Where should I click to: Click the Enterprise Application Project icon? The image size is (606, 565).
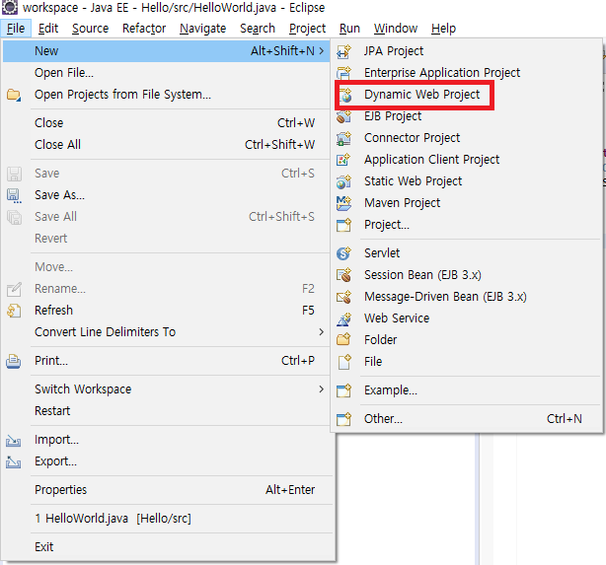343,73
